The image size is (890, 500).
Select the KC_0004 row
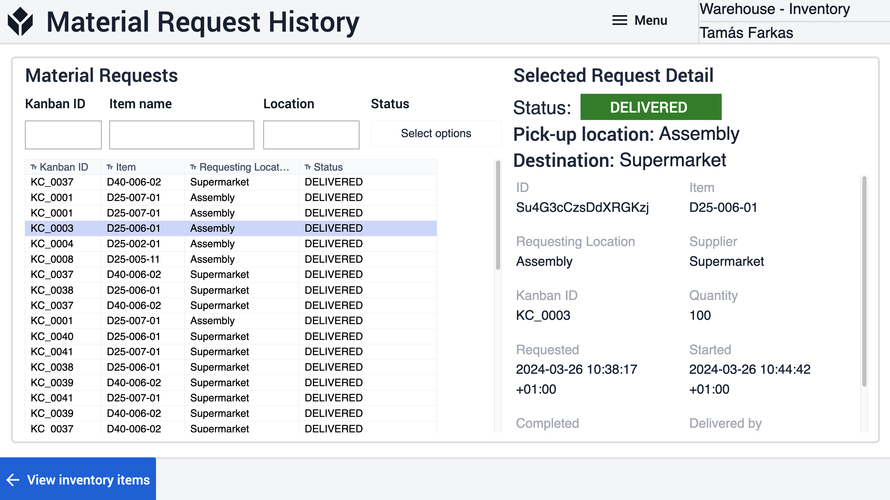231,243
